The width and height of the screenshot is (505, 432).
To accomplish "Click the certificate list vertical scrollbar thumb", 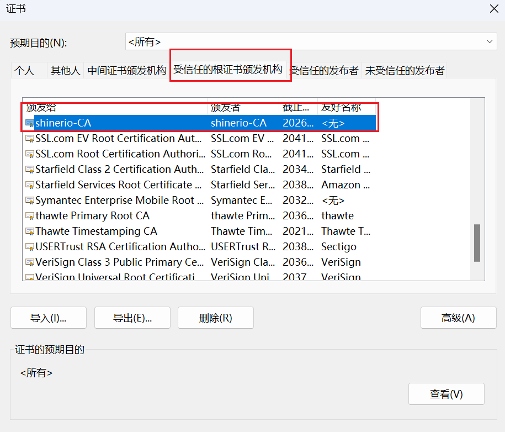I will pyautogui.click(x=477, y=243).
